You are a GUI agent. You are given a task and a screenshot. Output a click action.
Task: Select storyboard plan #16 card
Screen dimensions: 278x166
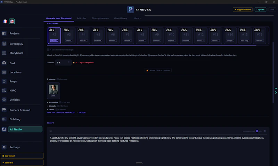point(260,35)
